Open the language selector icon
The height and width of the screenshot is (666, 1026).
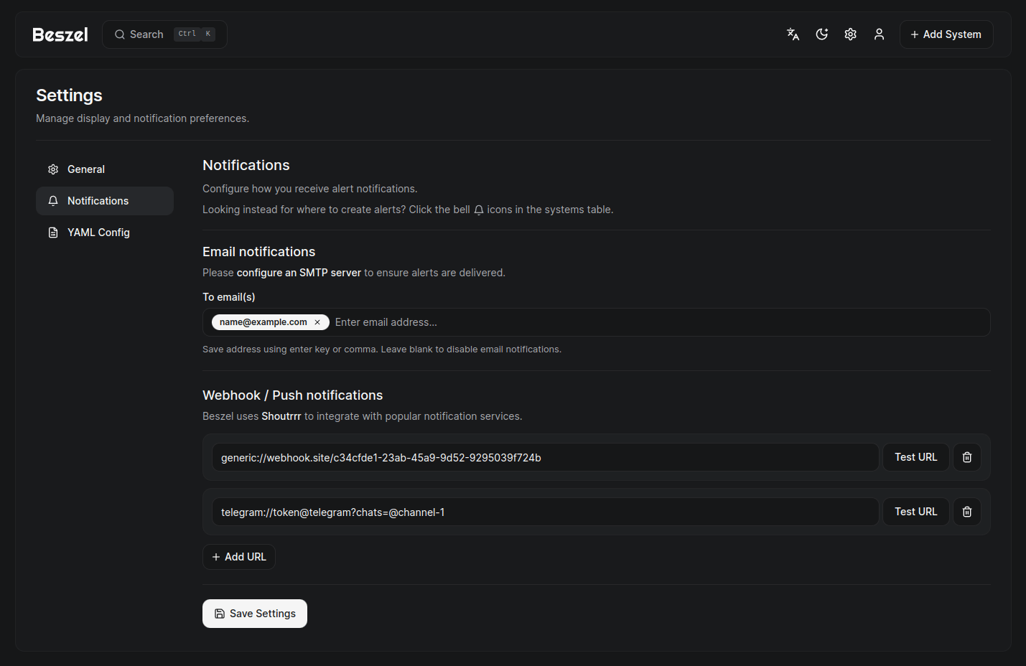pos(793,34)
